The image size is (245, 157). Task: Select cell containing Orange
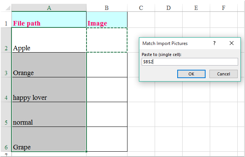pyautogui.click(x=49, y=65)
